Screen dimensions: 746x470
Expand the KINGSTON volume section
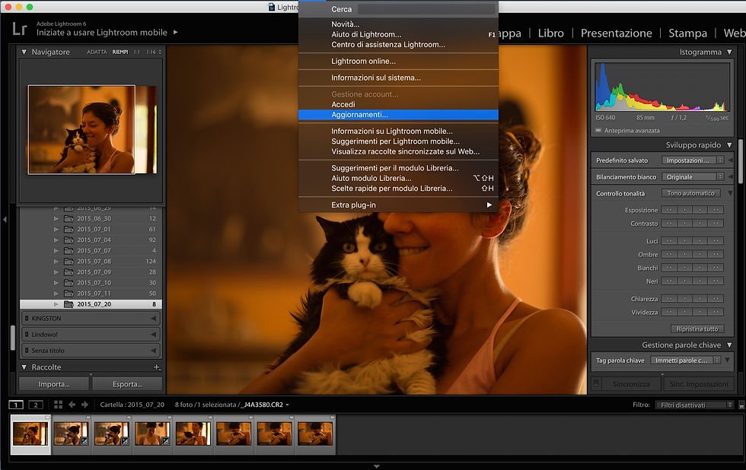tap(153, 319)
